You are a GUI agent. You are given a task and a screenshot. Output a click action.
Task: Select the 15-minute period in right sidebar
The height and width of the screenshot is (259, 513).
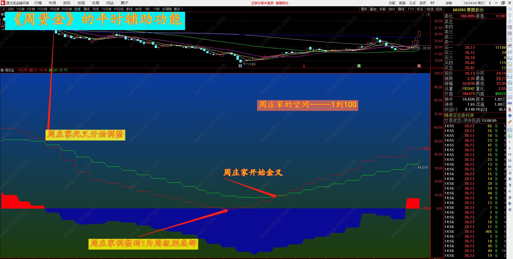tap(510, 154)
